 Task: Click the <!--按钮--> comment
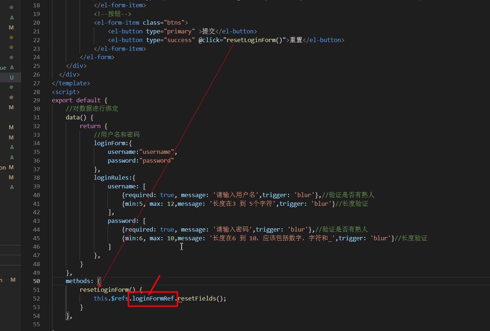click(113, 14)
